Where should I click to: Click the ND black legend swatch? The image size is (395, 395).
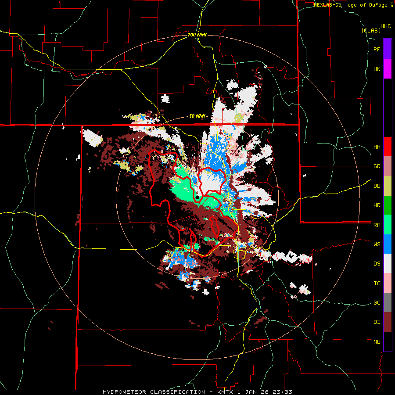tap(388, 341)
